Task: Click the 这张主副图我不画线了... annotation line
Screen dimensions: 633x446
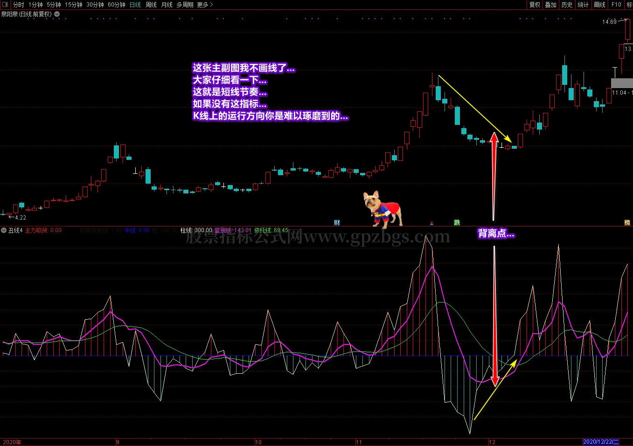Action: click(243, 68)
